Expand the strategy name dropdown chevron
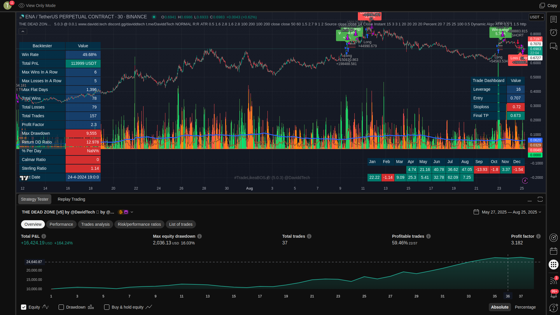The height and width of the screenshot is (315, 560). tap(132, 212)
